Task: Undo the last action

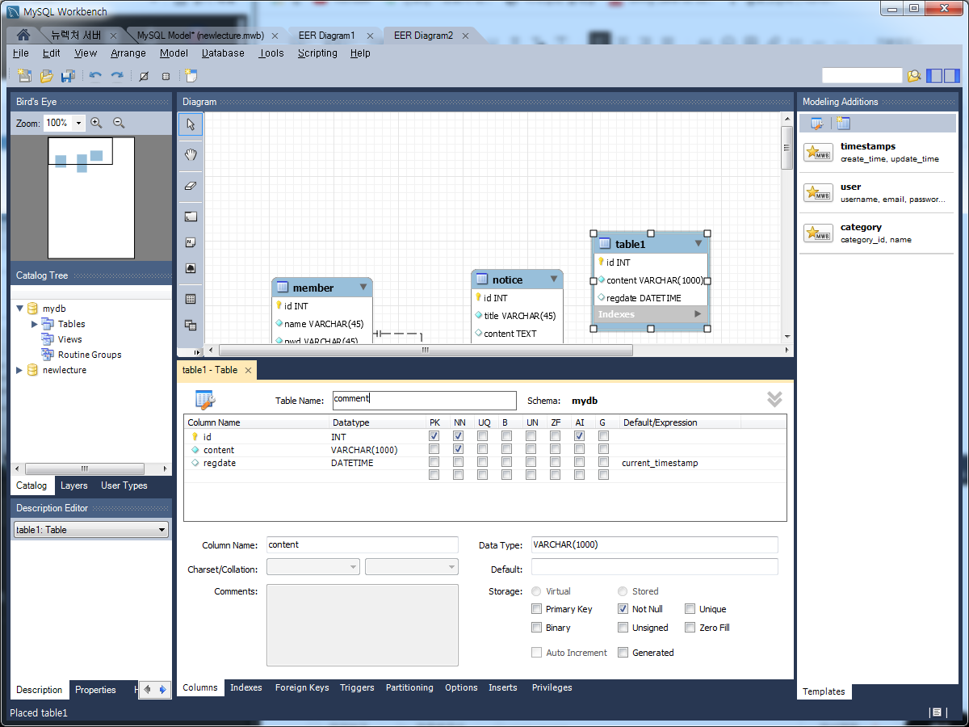Action: [95, 76]
